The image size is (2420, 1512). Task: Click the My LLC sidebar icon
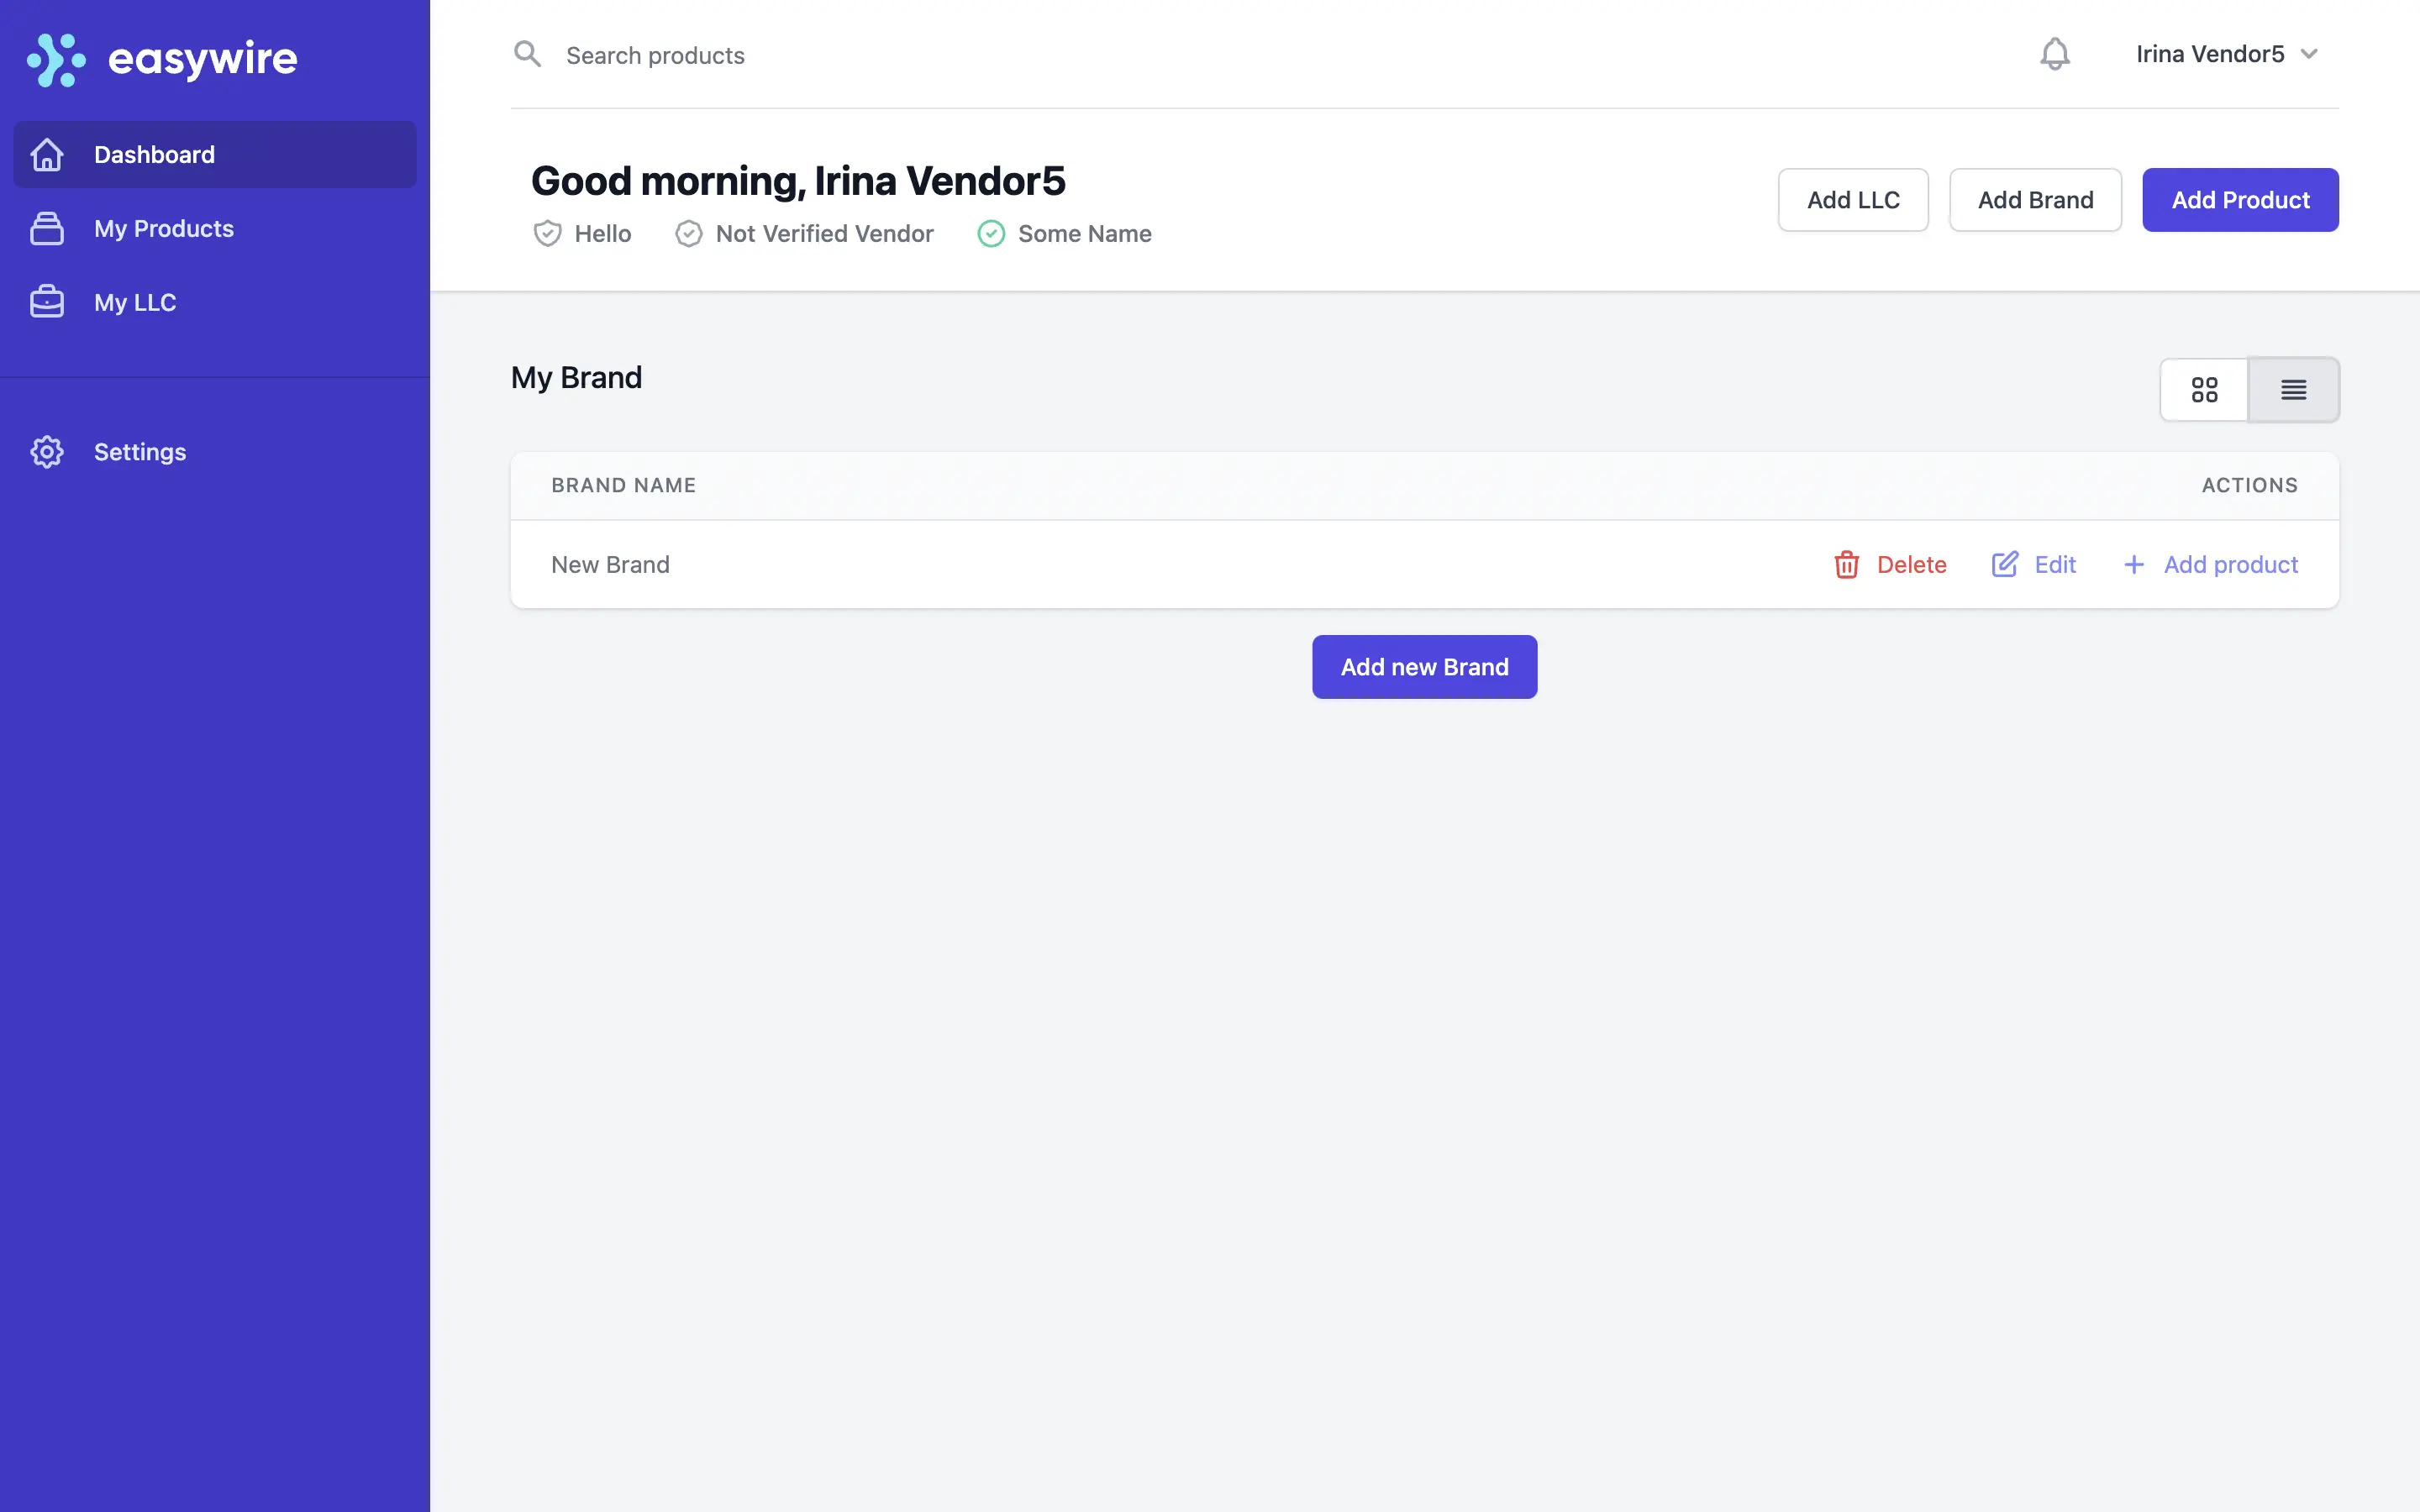47,302
